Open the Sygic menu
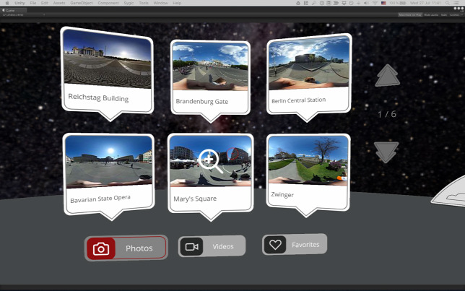The image size is (465, 291). point(129,3)
